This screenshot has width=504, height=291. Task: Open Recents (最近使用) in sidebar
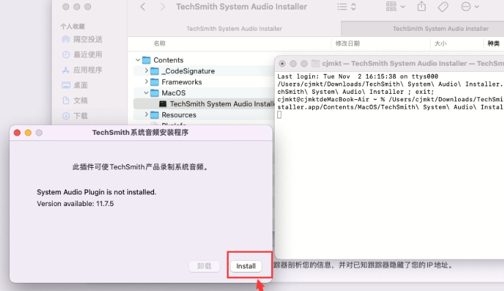[x=87, y=54]
